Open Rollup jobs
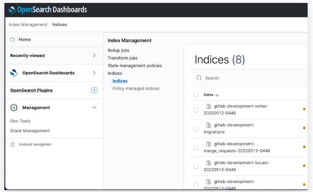Image resolution: width=313 pixels, height=192 pixels. pyautogui.click(x=119, y=50)
